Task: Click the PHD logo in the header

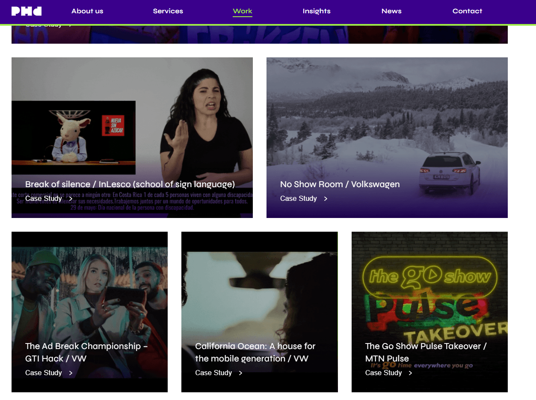Action: (x=27, y=11)
